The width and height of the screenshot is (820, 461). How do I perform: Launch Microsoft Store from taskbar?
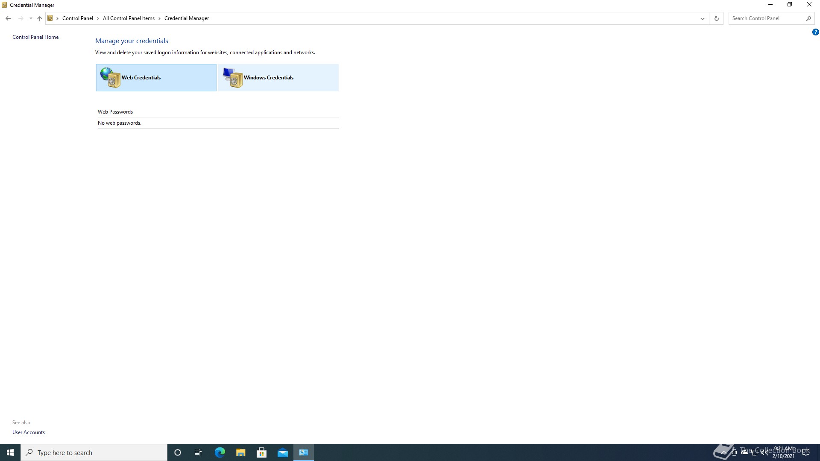tap(261, 452)
